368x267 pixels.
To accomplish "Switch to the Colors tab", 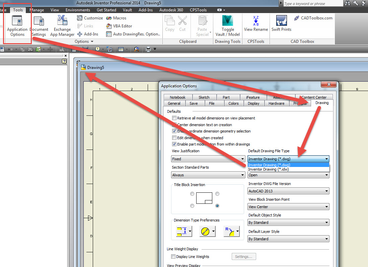I will click(x=233, y=103).
